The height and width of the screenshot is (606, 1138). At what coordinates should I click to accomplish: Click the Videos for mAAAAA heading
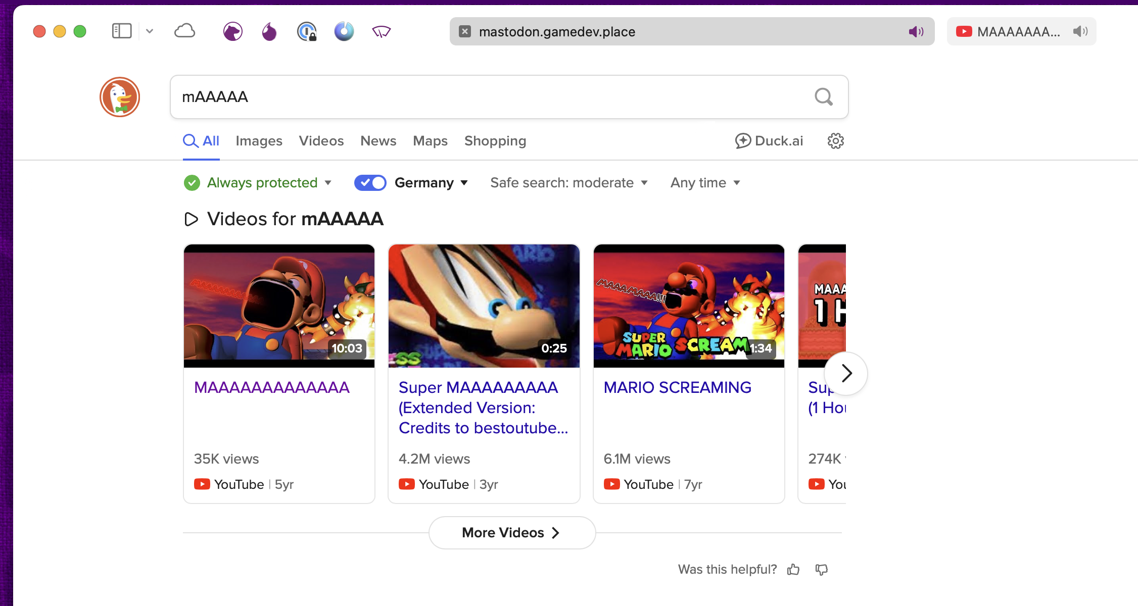tap(295, 219)
